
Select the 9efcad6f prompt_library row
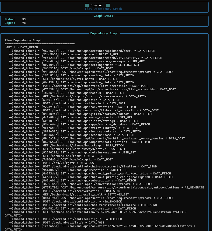tap(74, 128)
